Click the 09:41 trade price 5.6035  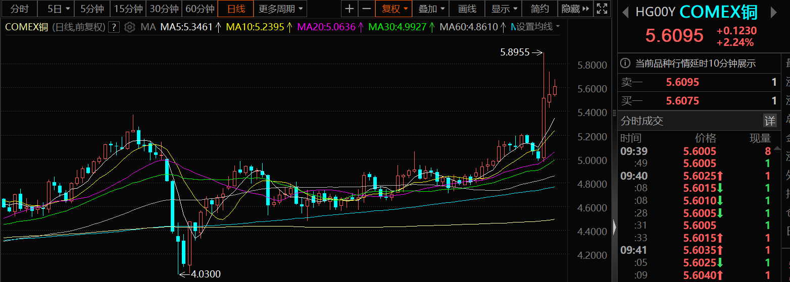[700, 250]
